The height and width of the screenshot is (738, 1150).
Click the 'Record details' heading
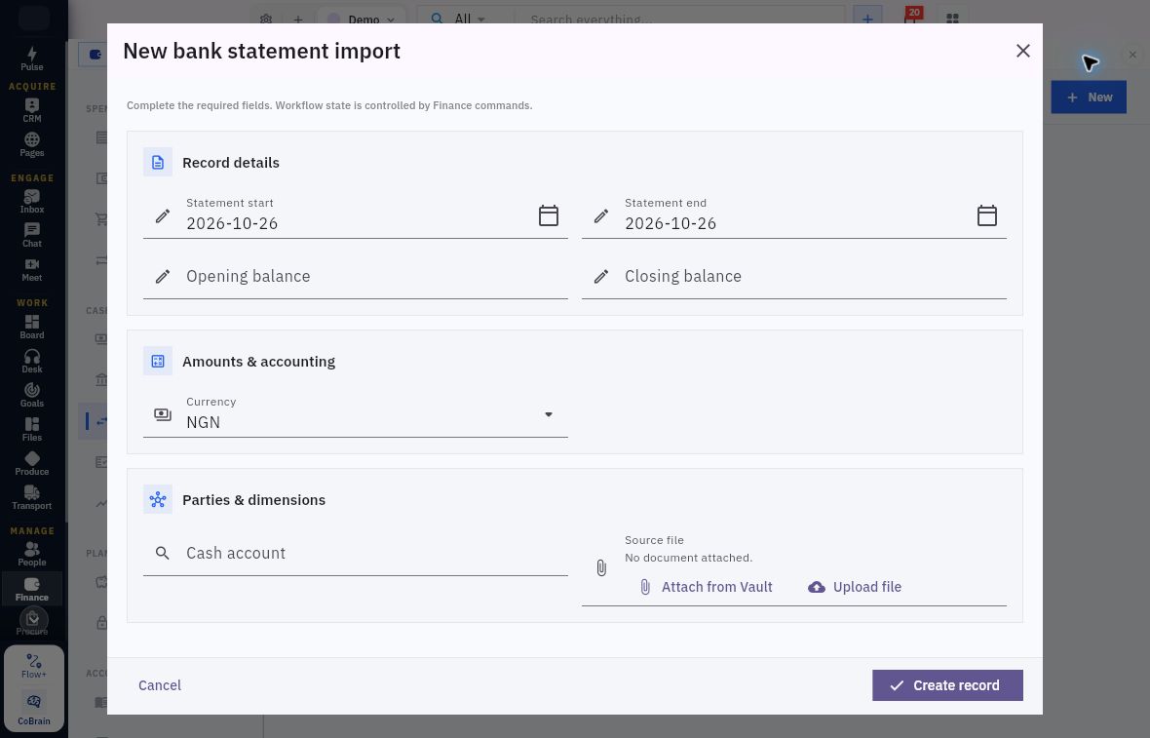click(x=231, y=162)
